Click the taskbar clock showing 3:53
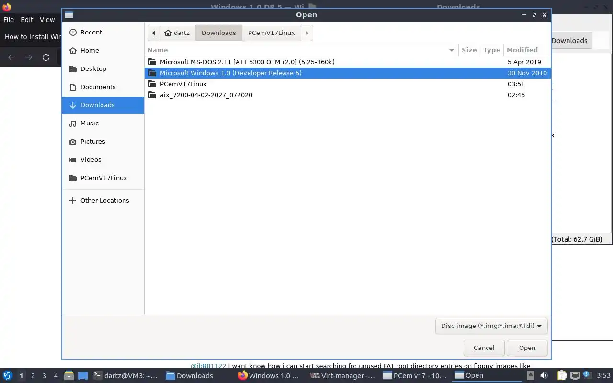Screen dimensions: 613x383 tap(603, 376)
